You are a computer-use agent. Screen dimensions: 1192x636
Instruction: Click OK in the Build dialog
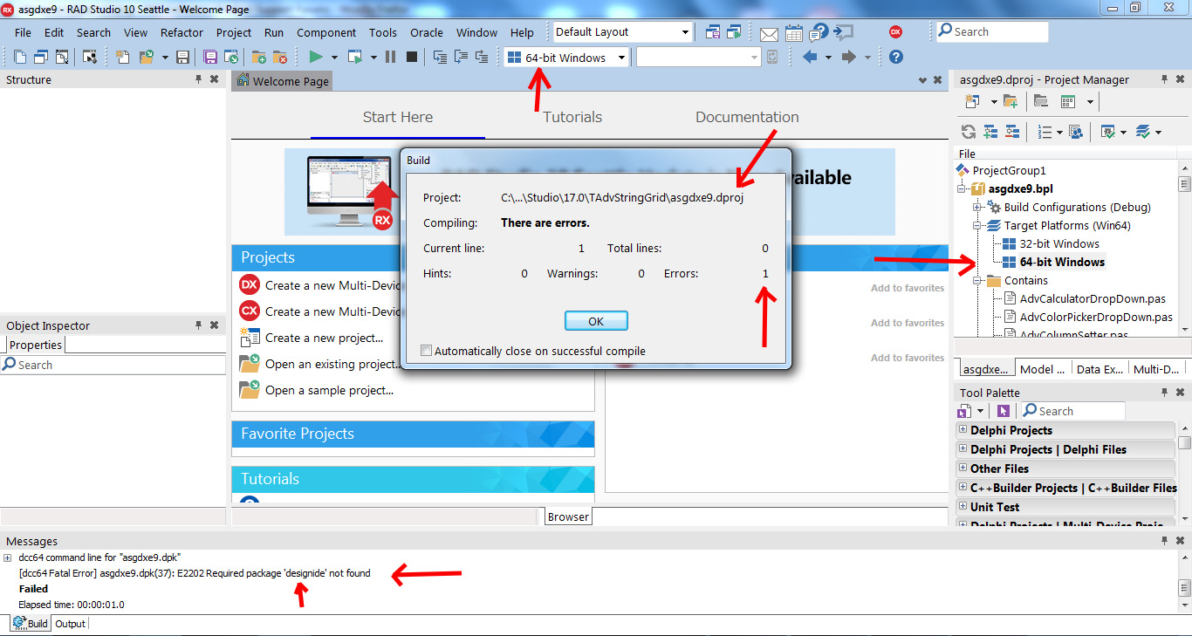click(x=596, y=321)
